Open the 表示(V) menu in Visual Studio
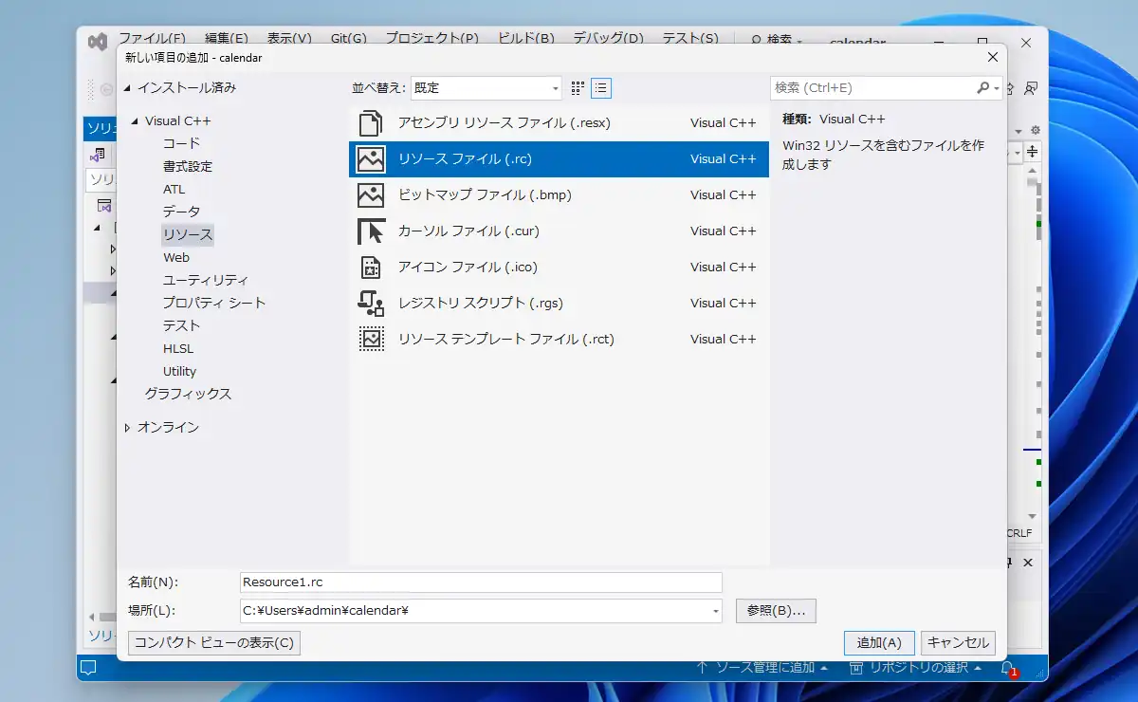1138x702 pixels. click(289, 39)
